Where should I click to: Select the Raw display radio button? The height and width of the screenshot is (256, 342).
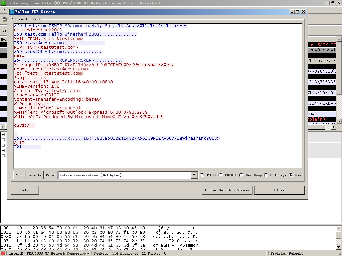(x=291, y=175)
